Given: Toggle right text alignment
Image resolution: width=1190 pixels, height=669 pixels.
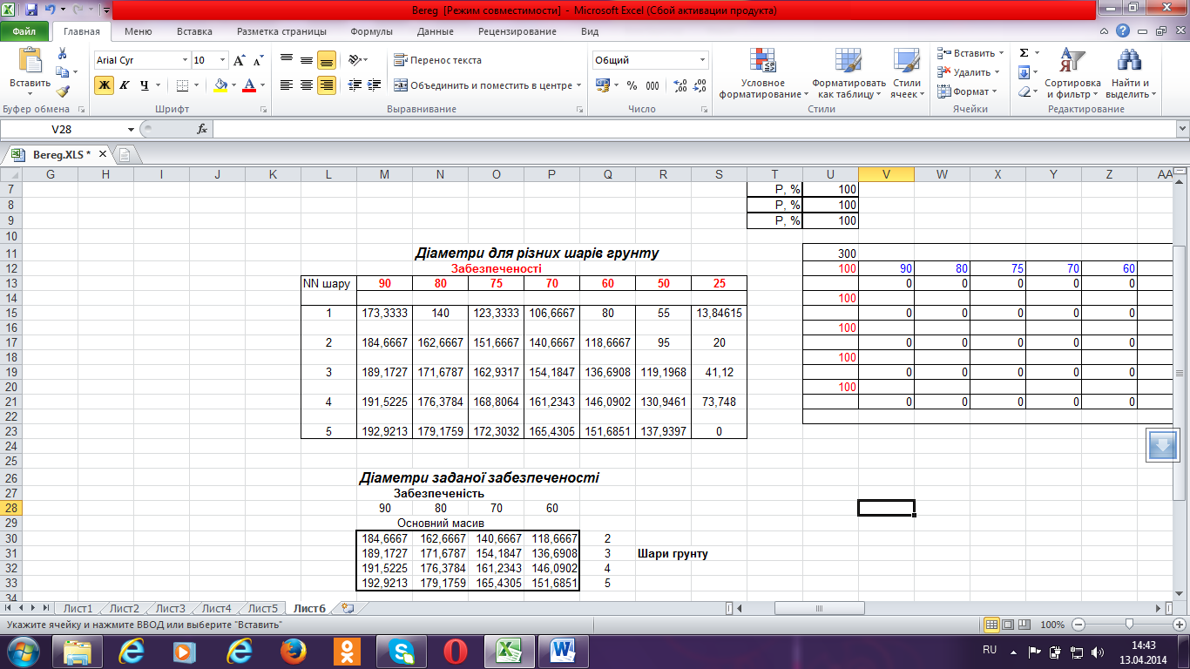Looking at the screenshot, I should 327,85.
